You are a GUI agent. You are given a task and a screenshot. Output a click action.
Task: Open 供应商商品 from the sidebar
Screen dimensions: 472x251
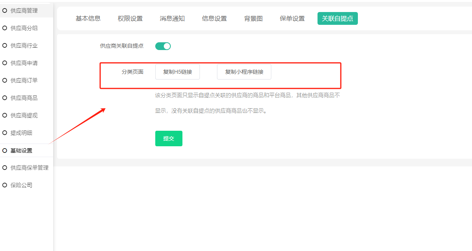click(24, 98)
